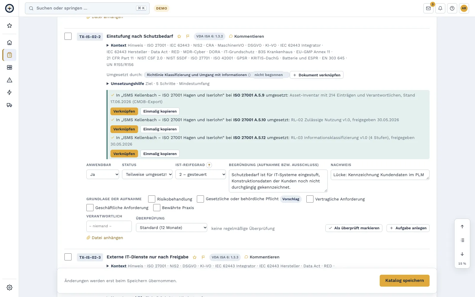The image size is (475, 297).
Task: Open the notifications bell
Action: coord(440,8)
